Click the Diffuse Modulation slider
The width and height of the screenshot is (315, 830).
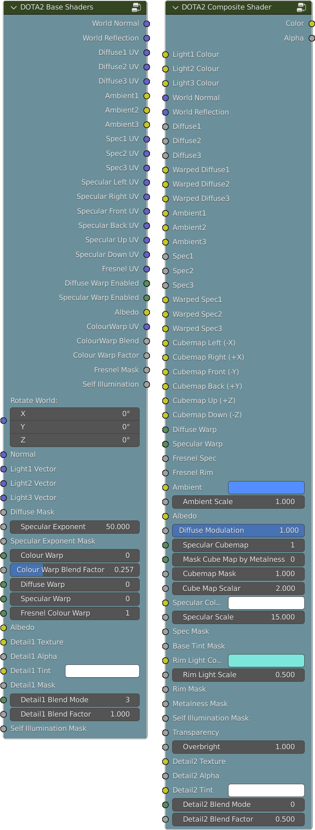click(238, 530)
